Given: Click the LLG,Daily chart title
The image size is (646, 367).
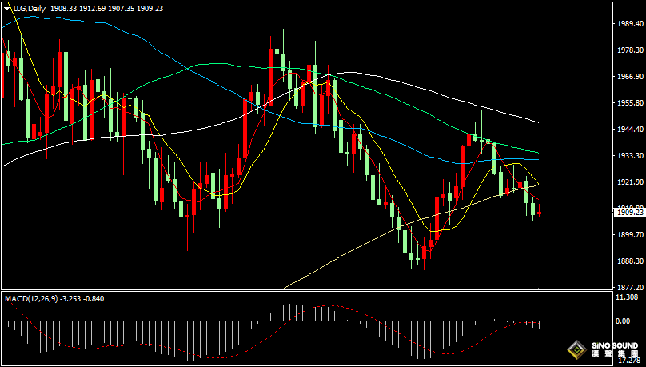Looking at the screenshot, I should 29,8.
